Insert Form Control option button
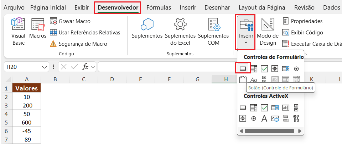The height and width of the screenshot is (144, 342). coord(296,68)
